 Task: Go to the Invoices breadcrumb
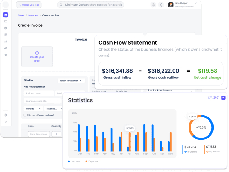click(x=33, y=15)
